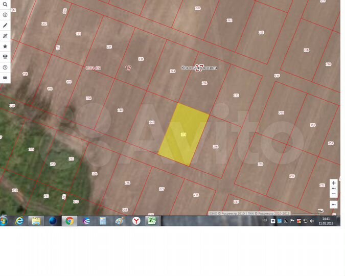Open the Windows Start menu
The height and width of the screenshot is (276, 345).
4,221
